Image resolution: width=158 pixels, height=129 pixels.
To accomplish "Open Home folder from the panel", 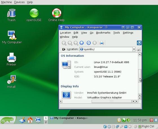I will tap(30, 120).
